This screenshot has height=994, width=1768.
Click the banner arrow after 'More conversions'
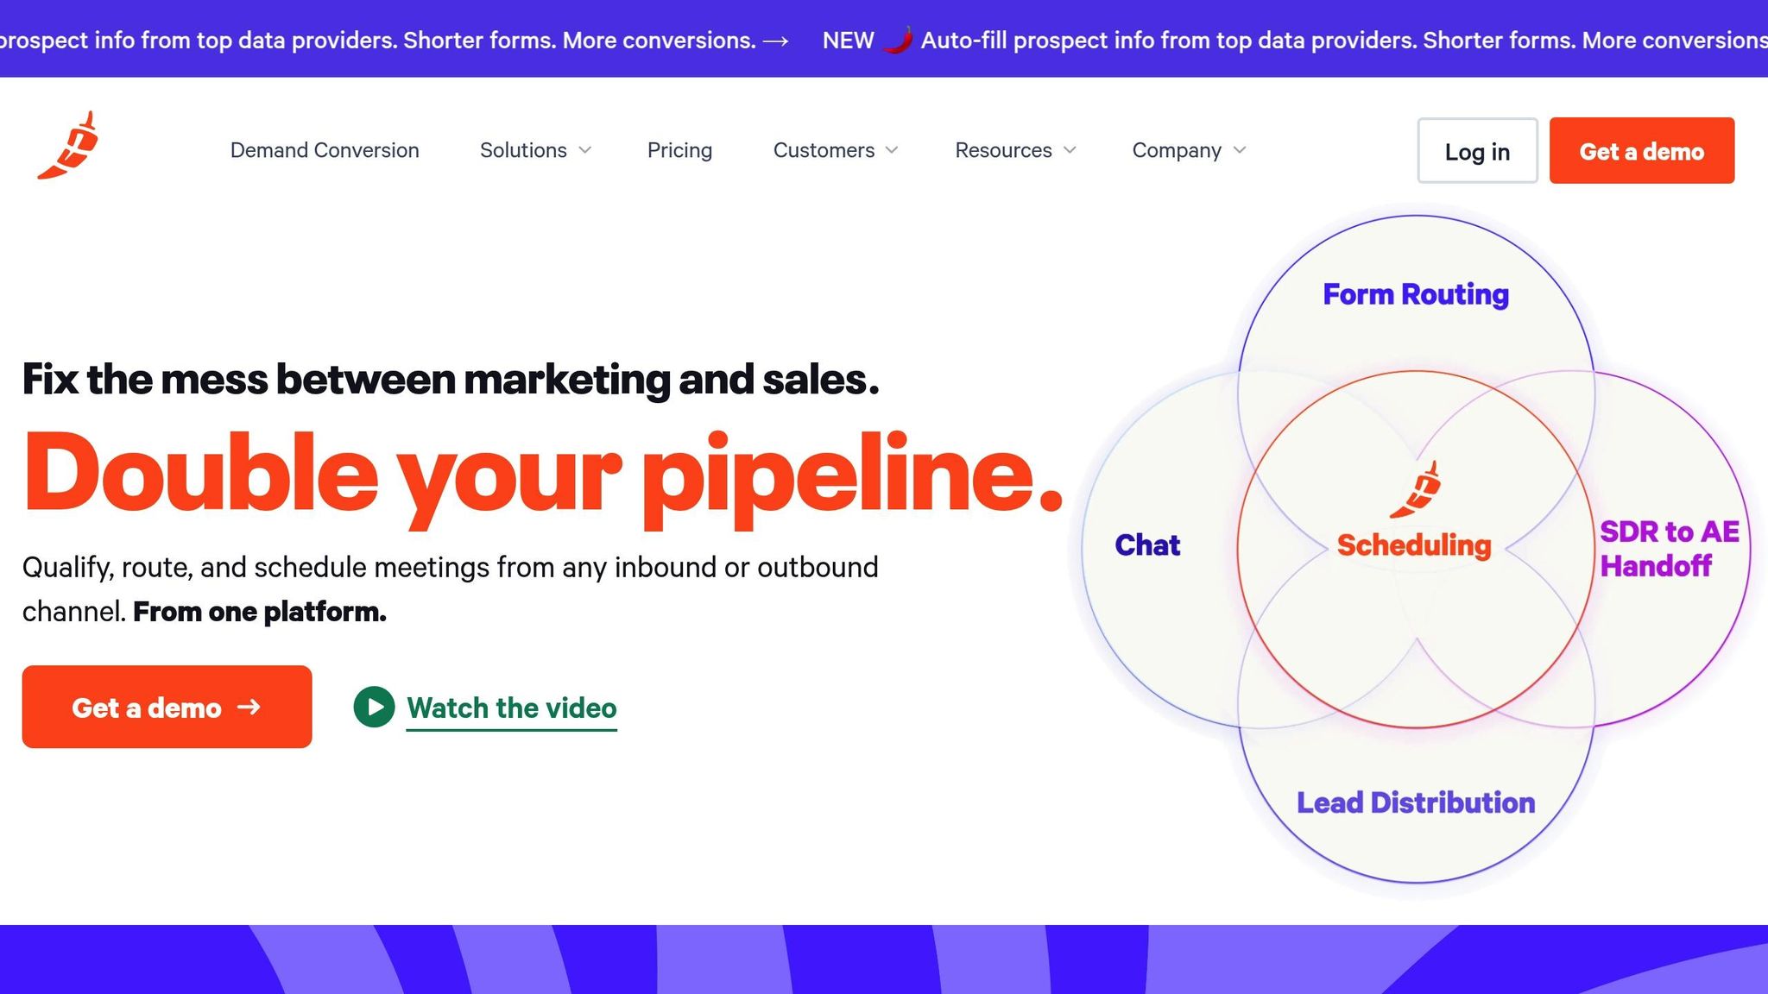(775, 41)
